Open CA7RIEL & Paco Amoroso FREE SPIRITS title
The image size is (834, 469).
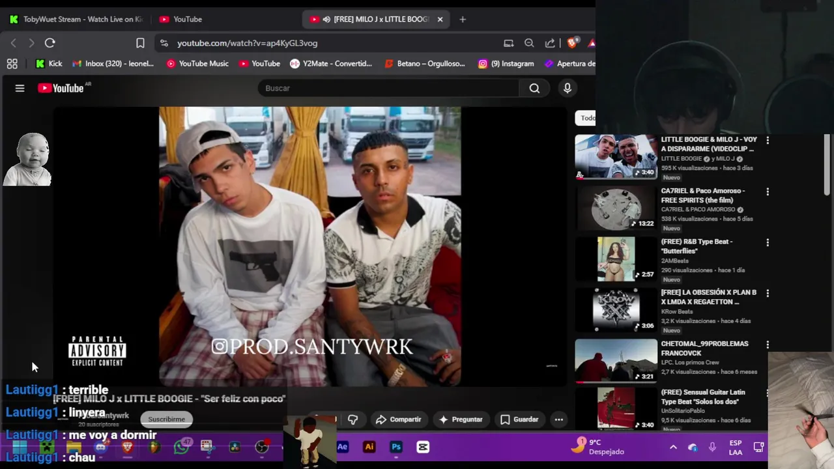click(x=703, y=195)
